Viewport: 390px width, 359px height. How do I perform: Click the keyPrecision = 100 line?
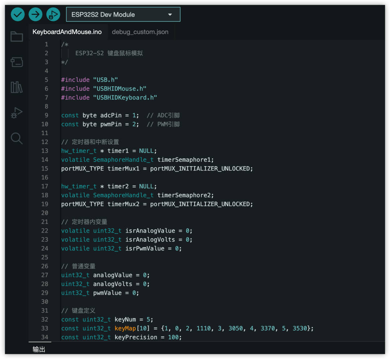121,337
